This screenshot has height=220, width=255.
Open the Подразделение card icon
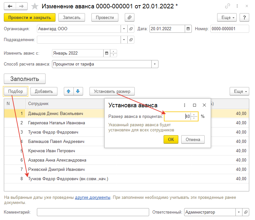point(131,40)
